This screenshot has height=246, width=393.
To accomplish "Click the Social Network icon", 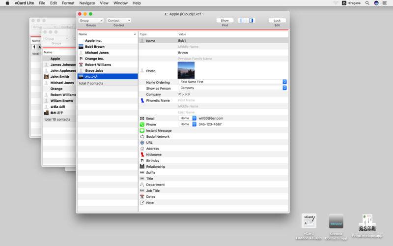I will (142, 137).
